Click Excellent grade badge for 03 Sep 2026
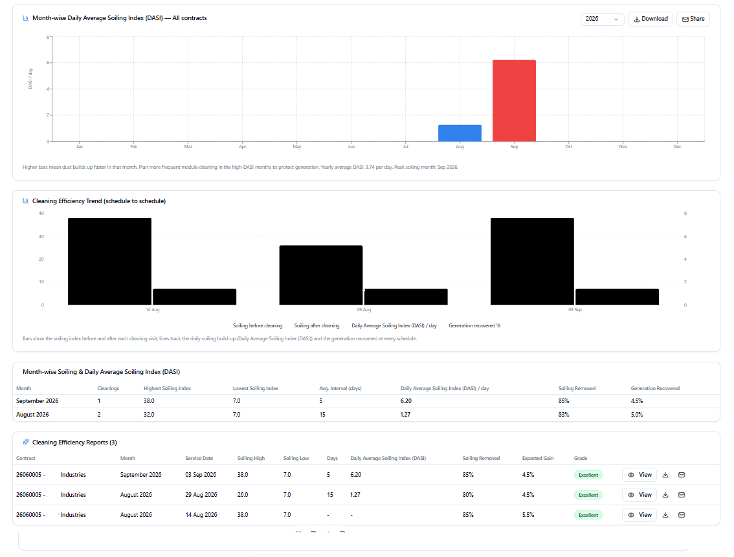734x557 pixels. [588, 475]
